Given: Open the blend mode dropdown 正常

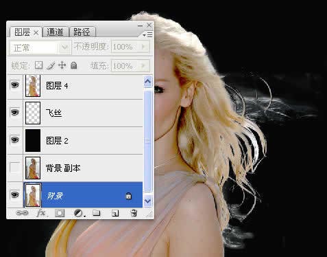Looking at the screenshot, I should 40,48.
